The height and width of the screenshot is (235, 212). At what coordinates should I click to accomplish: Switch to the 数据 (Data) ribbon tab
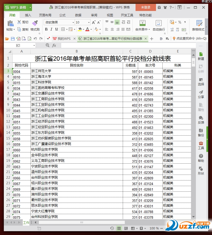78,15
